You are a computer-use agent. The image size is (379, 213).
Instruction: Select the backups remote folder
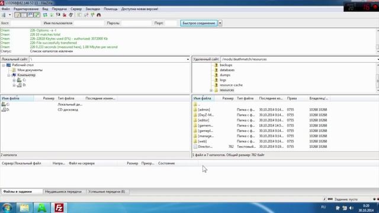coord(226,65)
